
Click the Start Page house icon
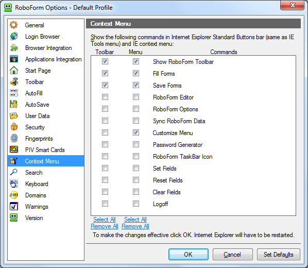[x=14, y=71]
